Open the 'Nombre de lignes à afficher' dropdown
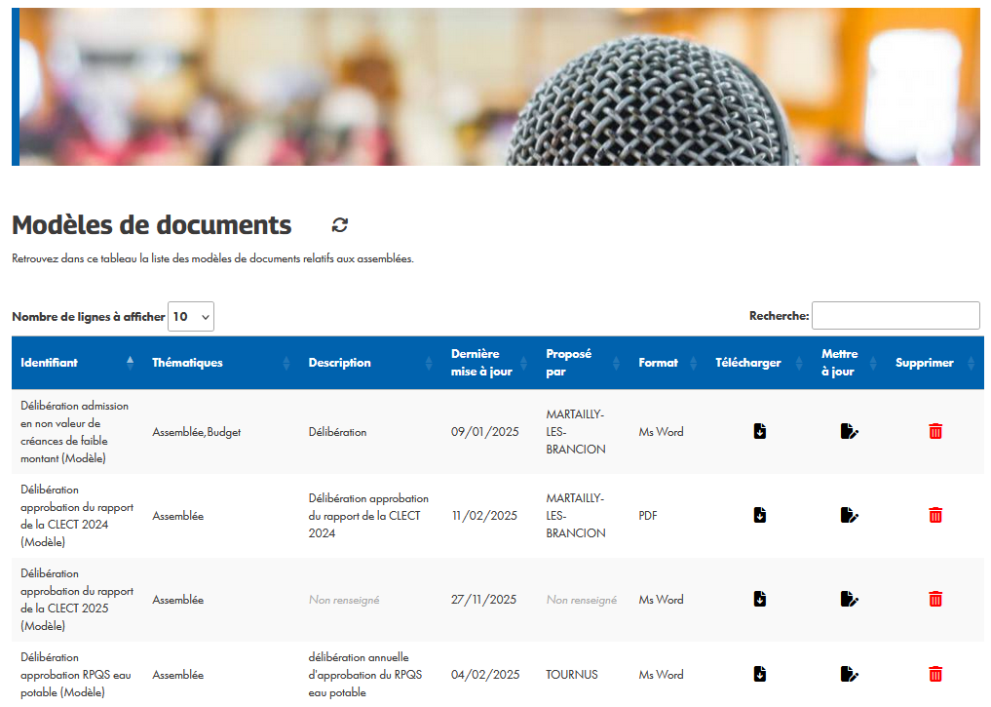This screenshot has height=707, width=991. point(191,316)
